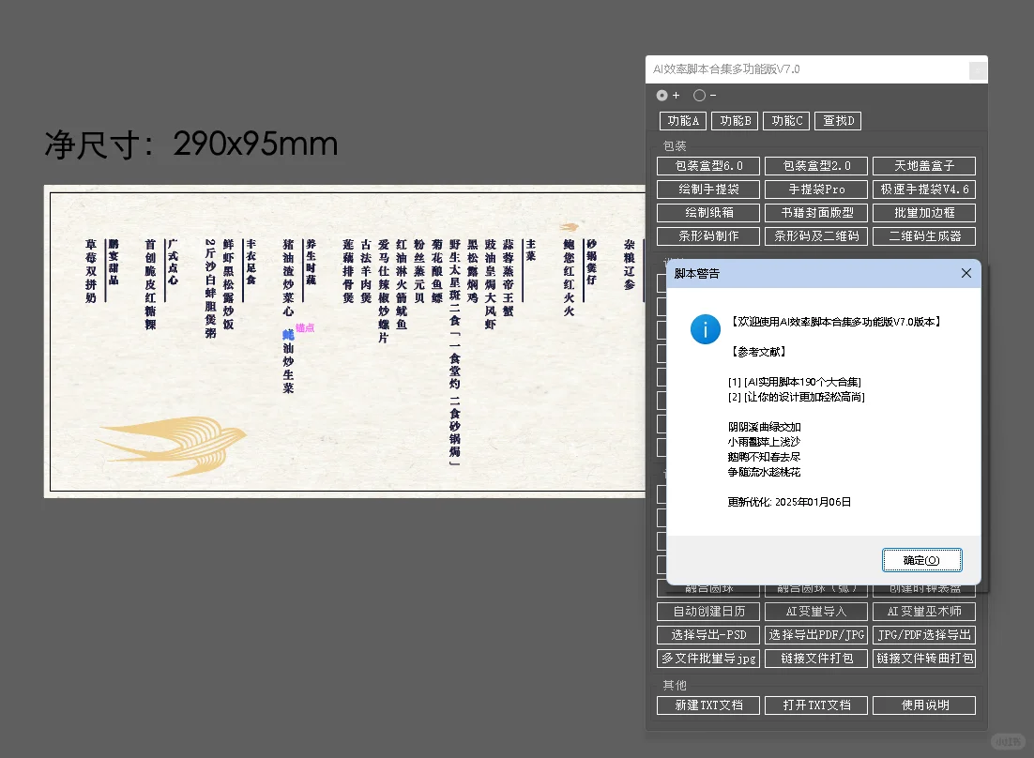This screenshot has width=1034, height=758.
Task: Launch 条形码制作 tool
Action: [707, 235]
